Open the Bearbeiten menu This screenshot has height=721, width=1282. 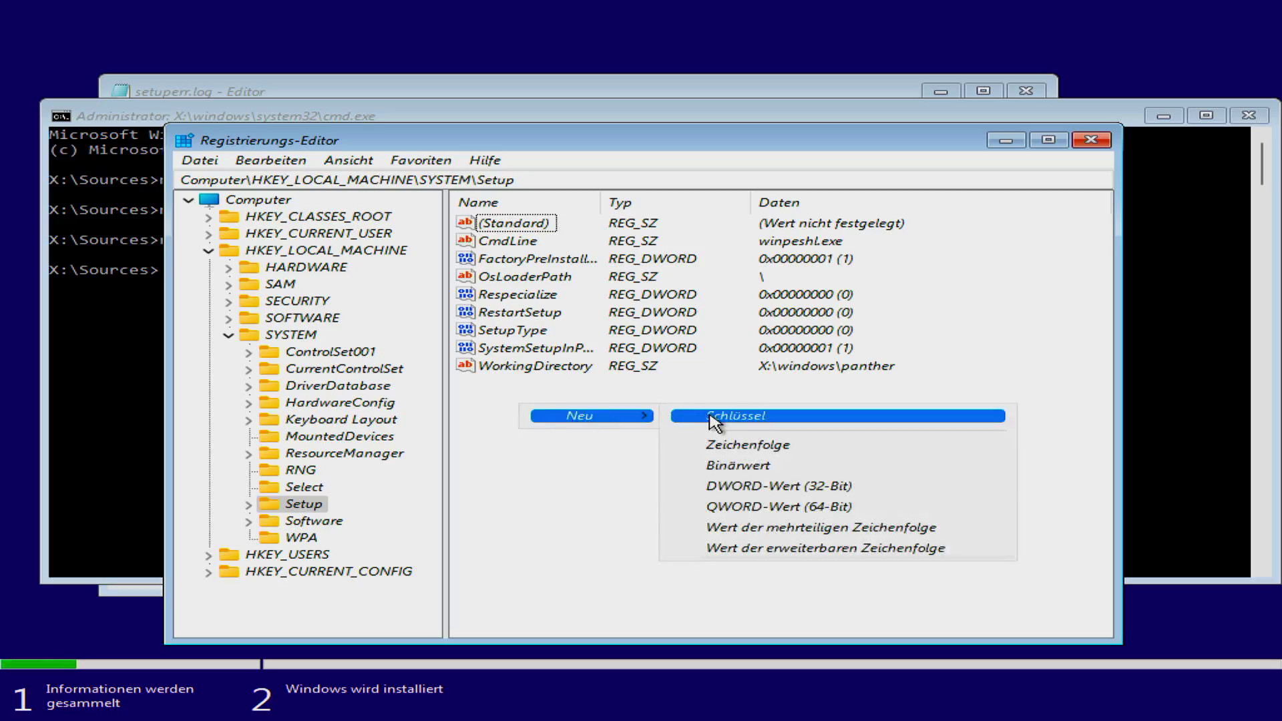270,160
